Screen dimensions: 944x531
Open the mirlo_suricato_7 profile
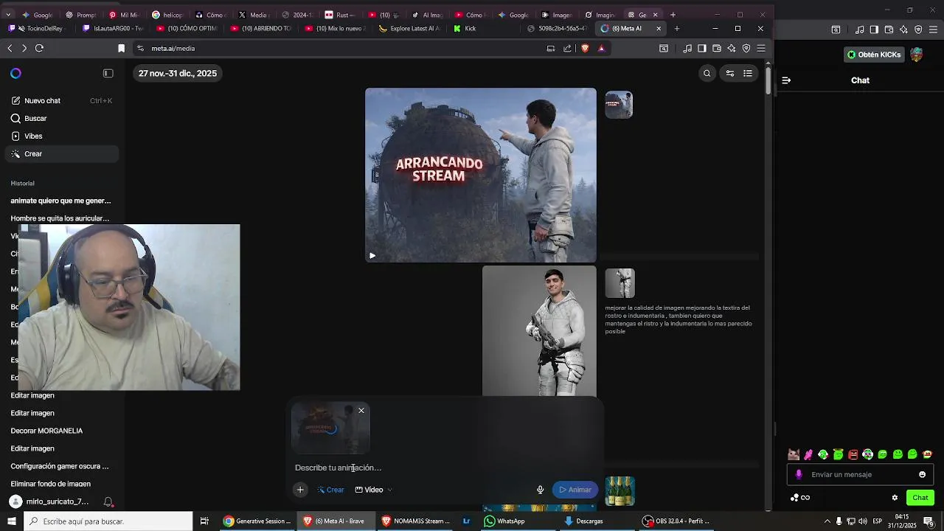coord(49,502)
